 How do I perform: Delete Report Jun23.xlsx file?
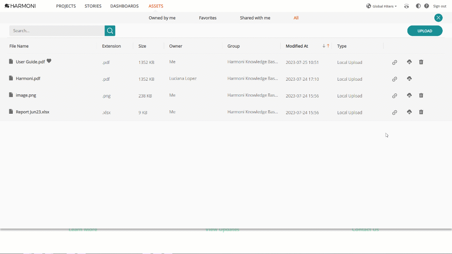point(421,112)
